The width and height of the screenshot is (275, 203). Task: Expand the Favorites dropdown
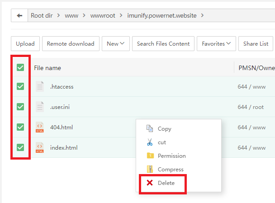216,44
